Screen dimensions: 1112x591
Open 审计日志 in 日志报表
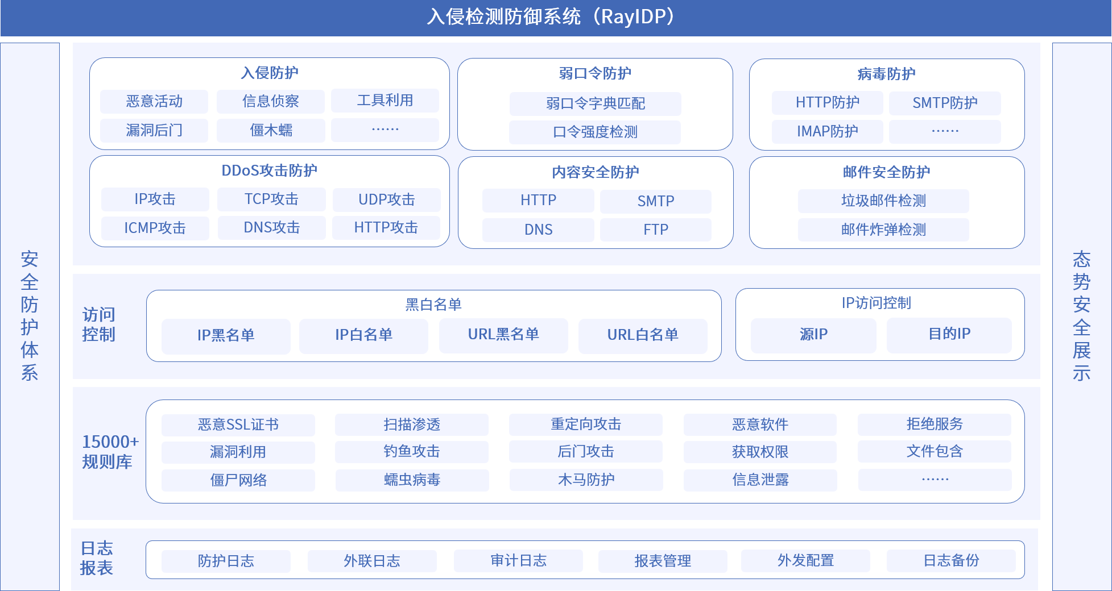point(517,561)
